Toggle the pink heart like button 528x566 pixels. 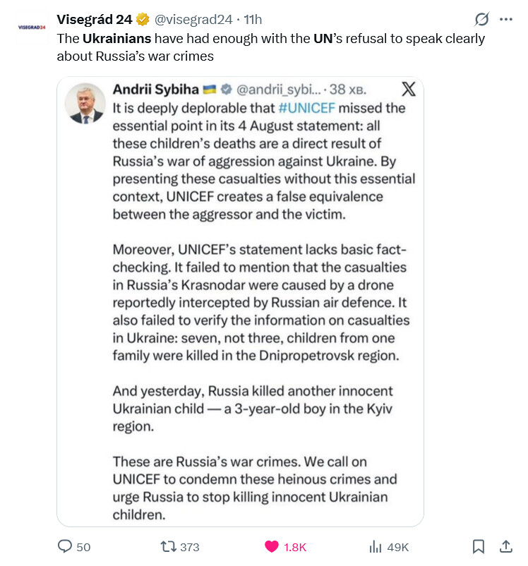[272, 547]
